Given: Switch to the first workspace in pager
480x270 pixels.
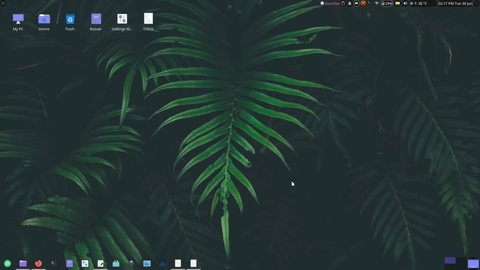Looking at the screenshot, I should 450,260.
